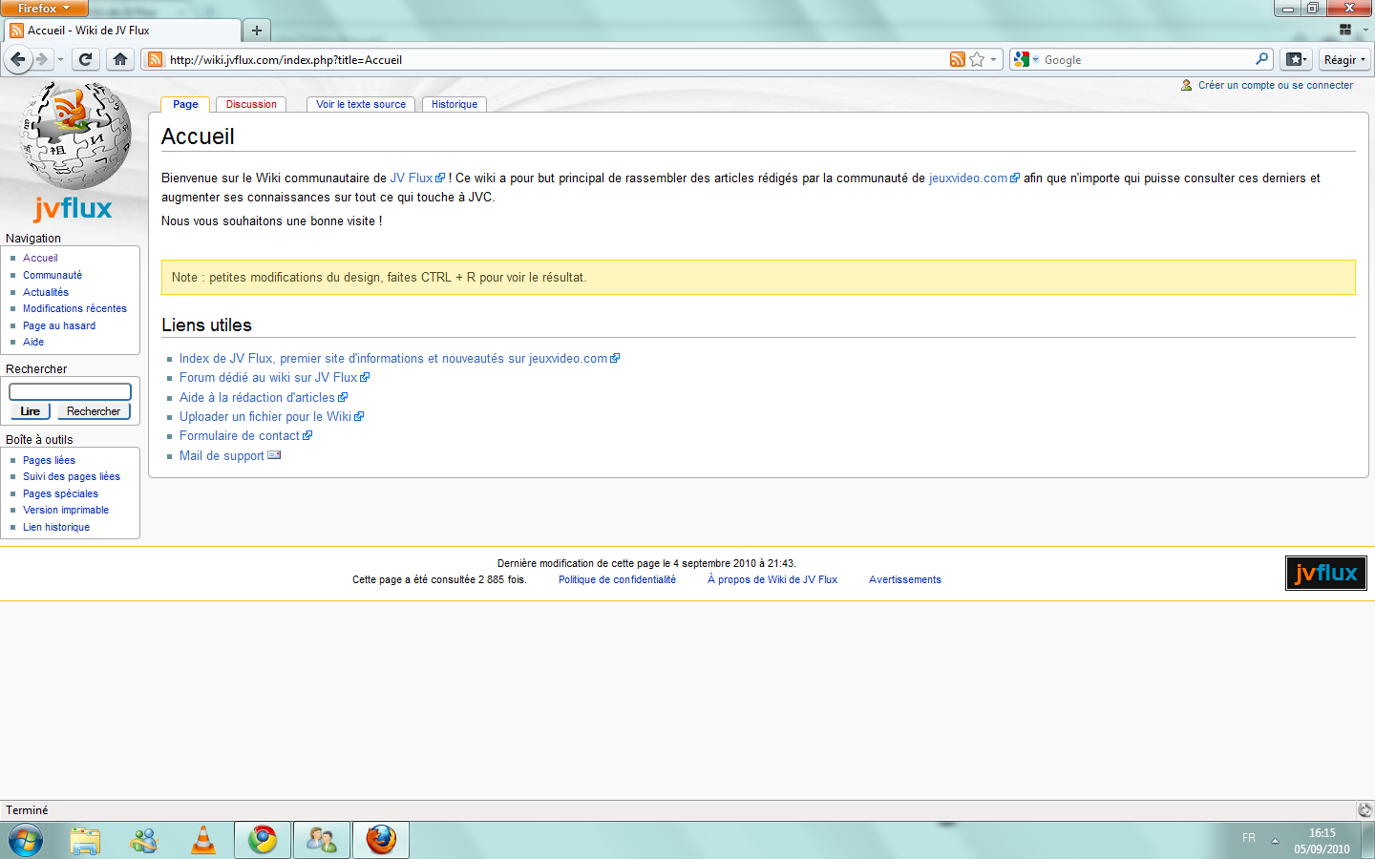Viewport: 1375px width, 859px height.
Task: Click the magnifier icon in the Google search box
Action: point(1261,59)
